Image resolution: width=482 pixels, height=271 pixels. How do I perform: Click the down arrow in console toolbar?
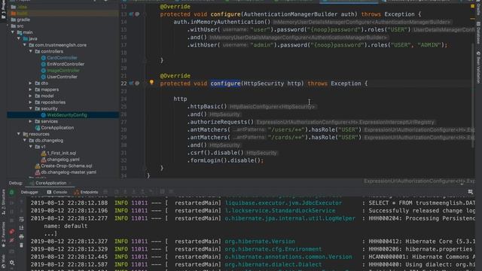click(x=21, y=211)
